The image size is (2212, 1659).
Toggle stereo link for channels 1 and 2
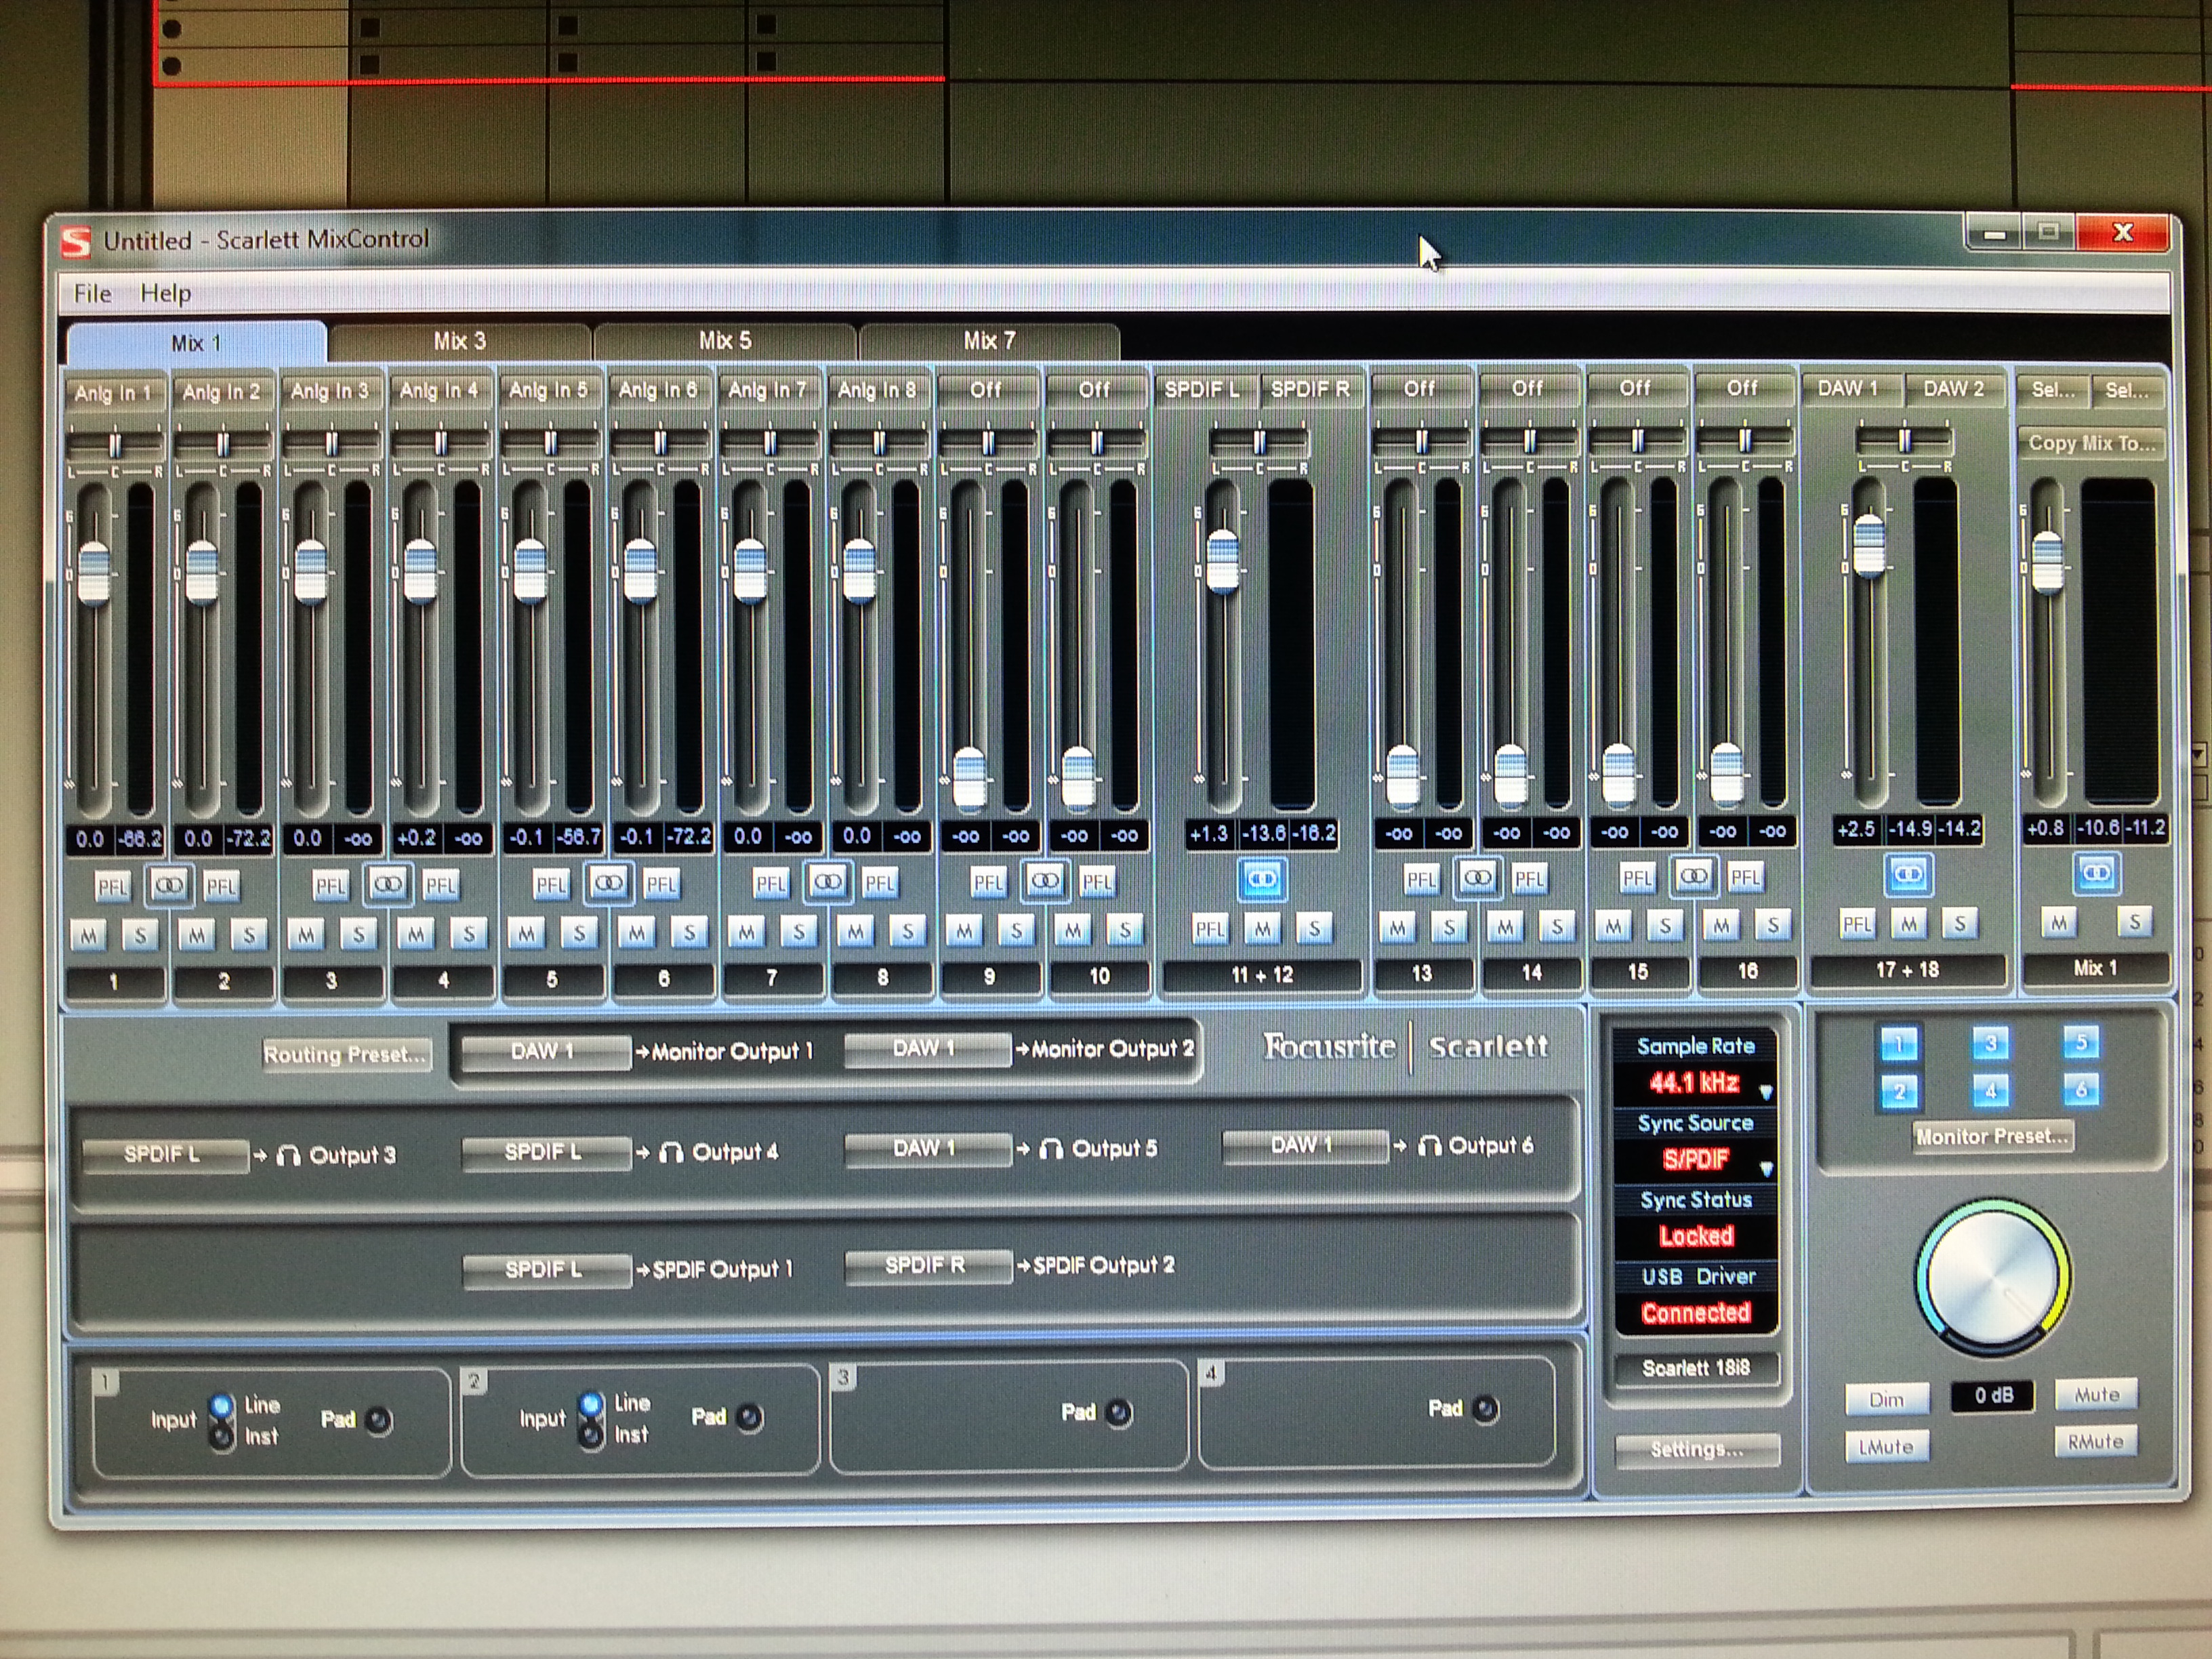[168, 885]
